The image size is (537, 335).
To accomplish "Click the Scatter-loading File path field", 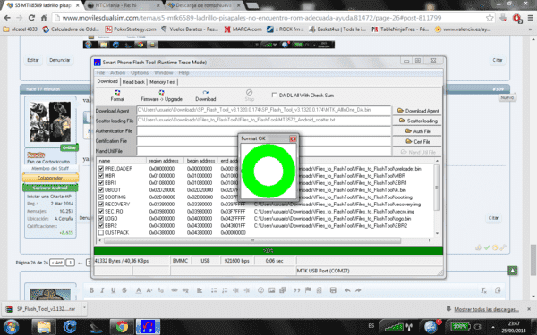I will point(264,121).
